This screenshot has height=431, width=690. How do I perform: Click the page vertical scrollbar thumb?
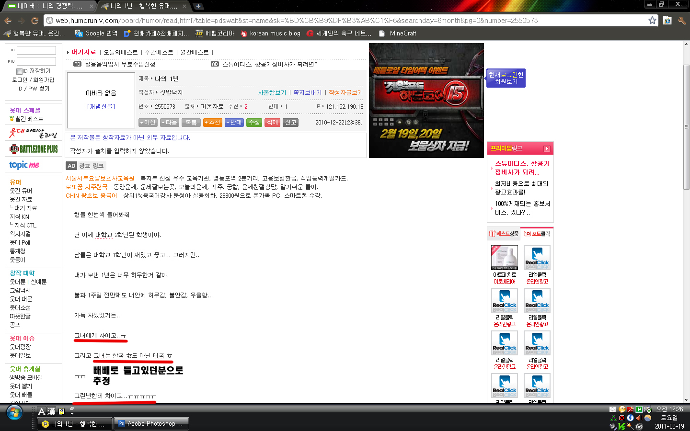[686, 127]
